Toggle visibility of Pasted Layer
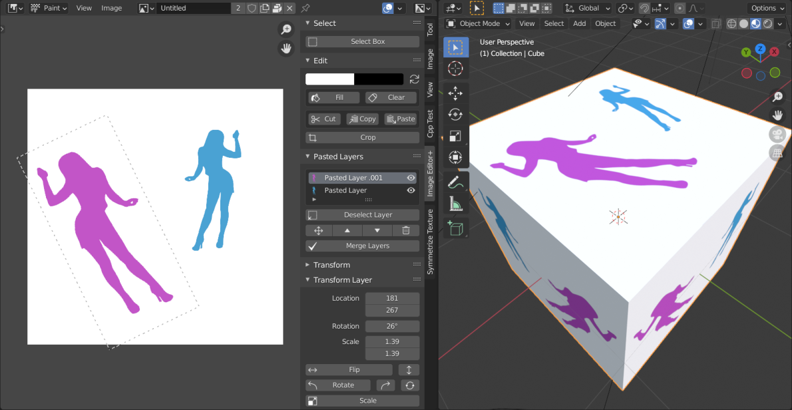Viewport: 792px width, 410px height. pos(411,190)
